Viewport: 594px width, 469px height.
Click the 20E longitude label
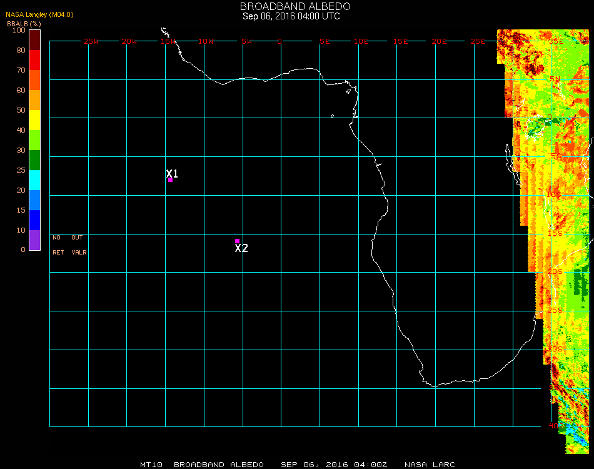439,41
